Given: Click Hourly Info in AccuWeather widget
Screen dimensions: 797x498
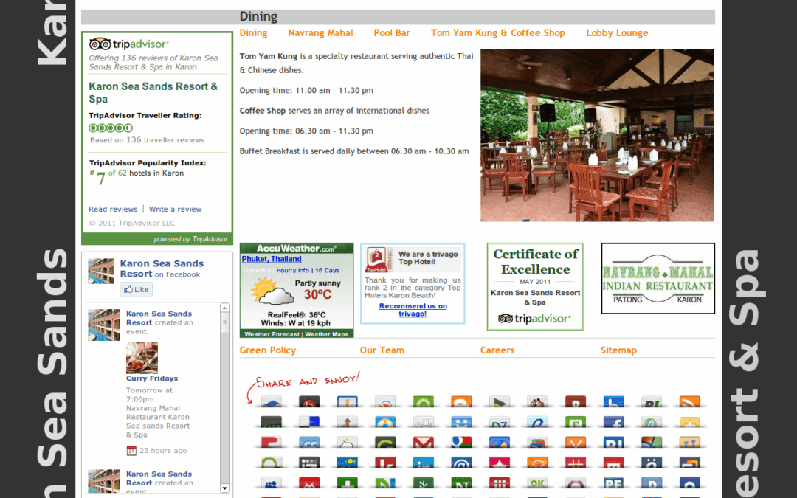Looking at the screenshot, I should point(292,270).
